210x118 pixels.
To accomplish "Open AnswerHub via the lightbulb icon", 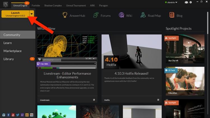I will (x=65, y=15).
